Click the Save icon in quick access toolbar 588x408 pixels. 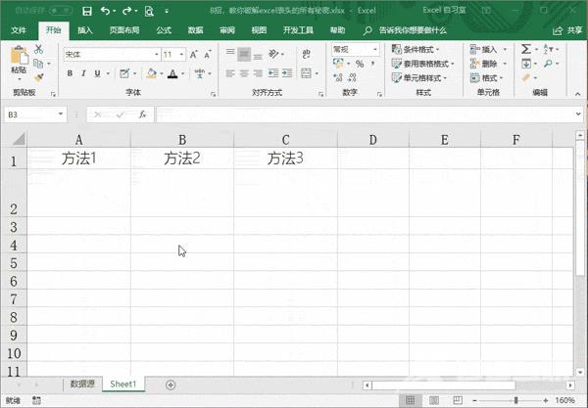[87, 11]
